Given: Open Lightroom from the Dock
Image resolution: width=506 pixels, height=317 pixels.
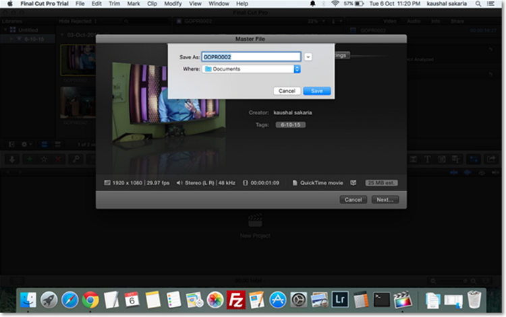Looking at the screenshot, I should click(x=341, y=300).
